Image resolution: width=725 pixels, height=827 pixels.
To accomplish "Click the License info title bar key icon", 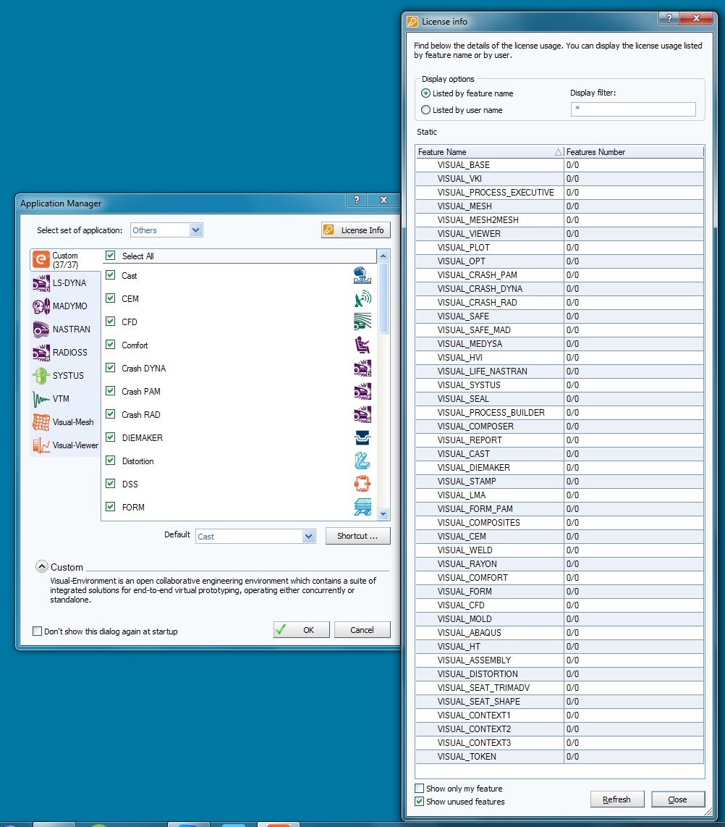I will click(412, 22).
